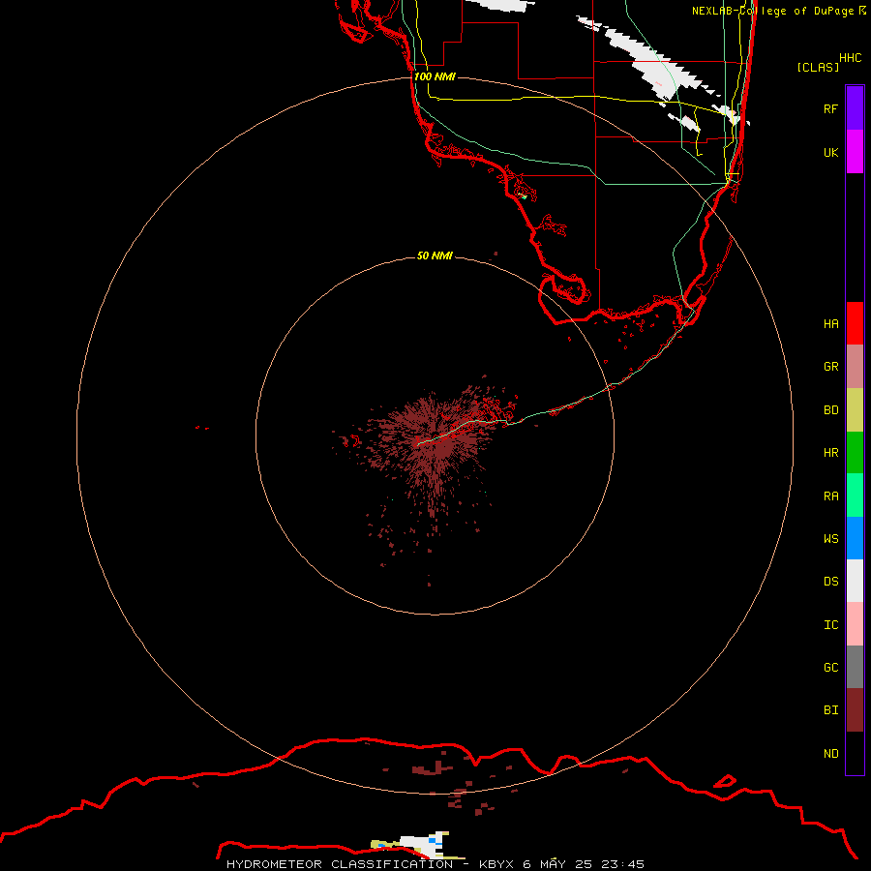Screen dimensions: 871x871
Task: Click the Hydrometeor Classification KBYX caption
Action: point(435,864)
